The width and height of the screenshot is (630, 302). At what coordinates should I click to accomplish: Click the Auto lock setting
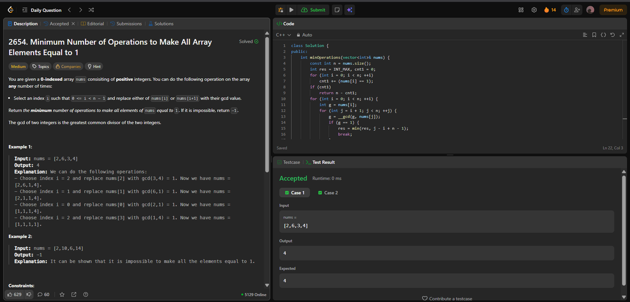(305, 35)
